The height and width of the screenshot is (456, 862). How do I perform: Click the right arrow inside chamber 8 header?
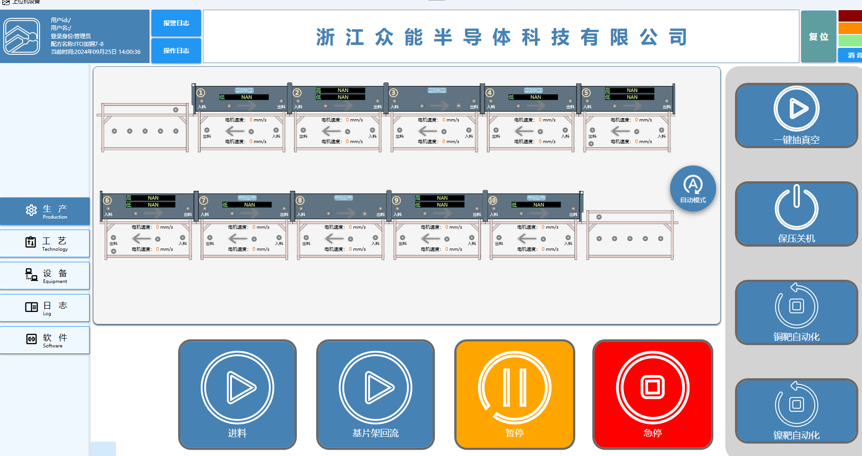(346, 213)
